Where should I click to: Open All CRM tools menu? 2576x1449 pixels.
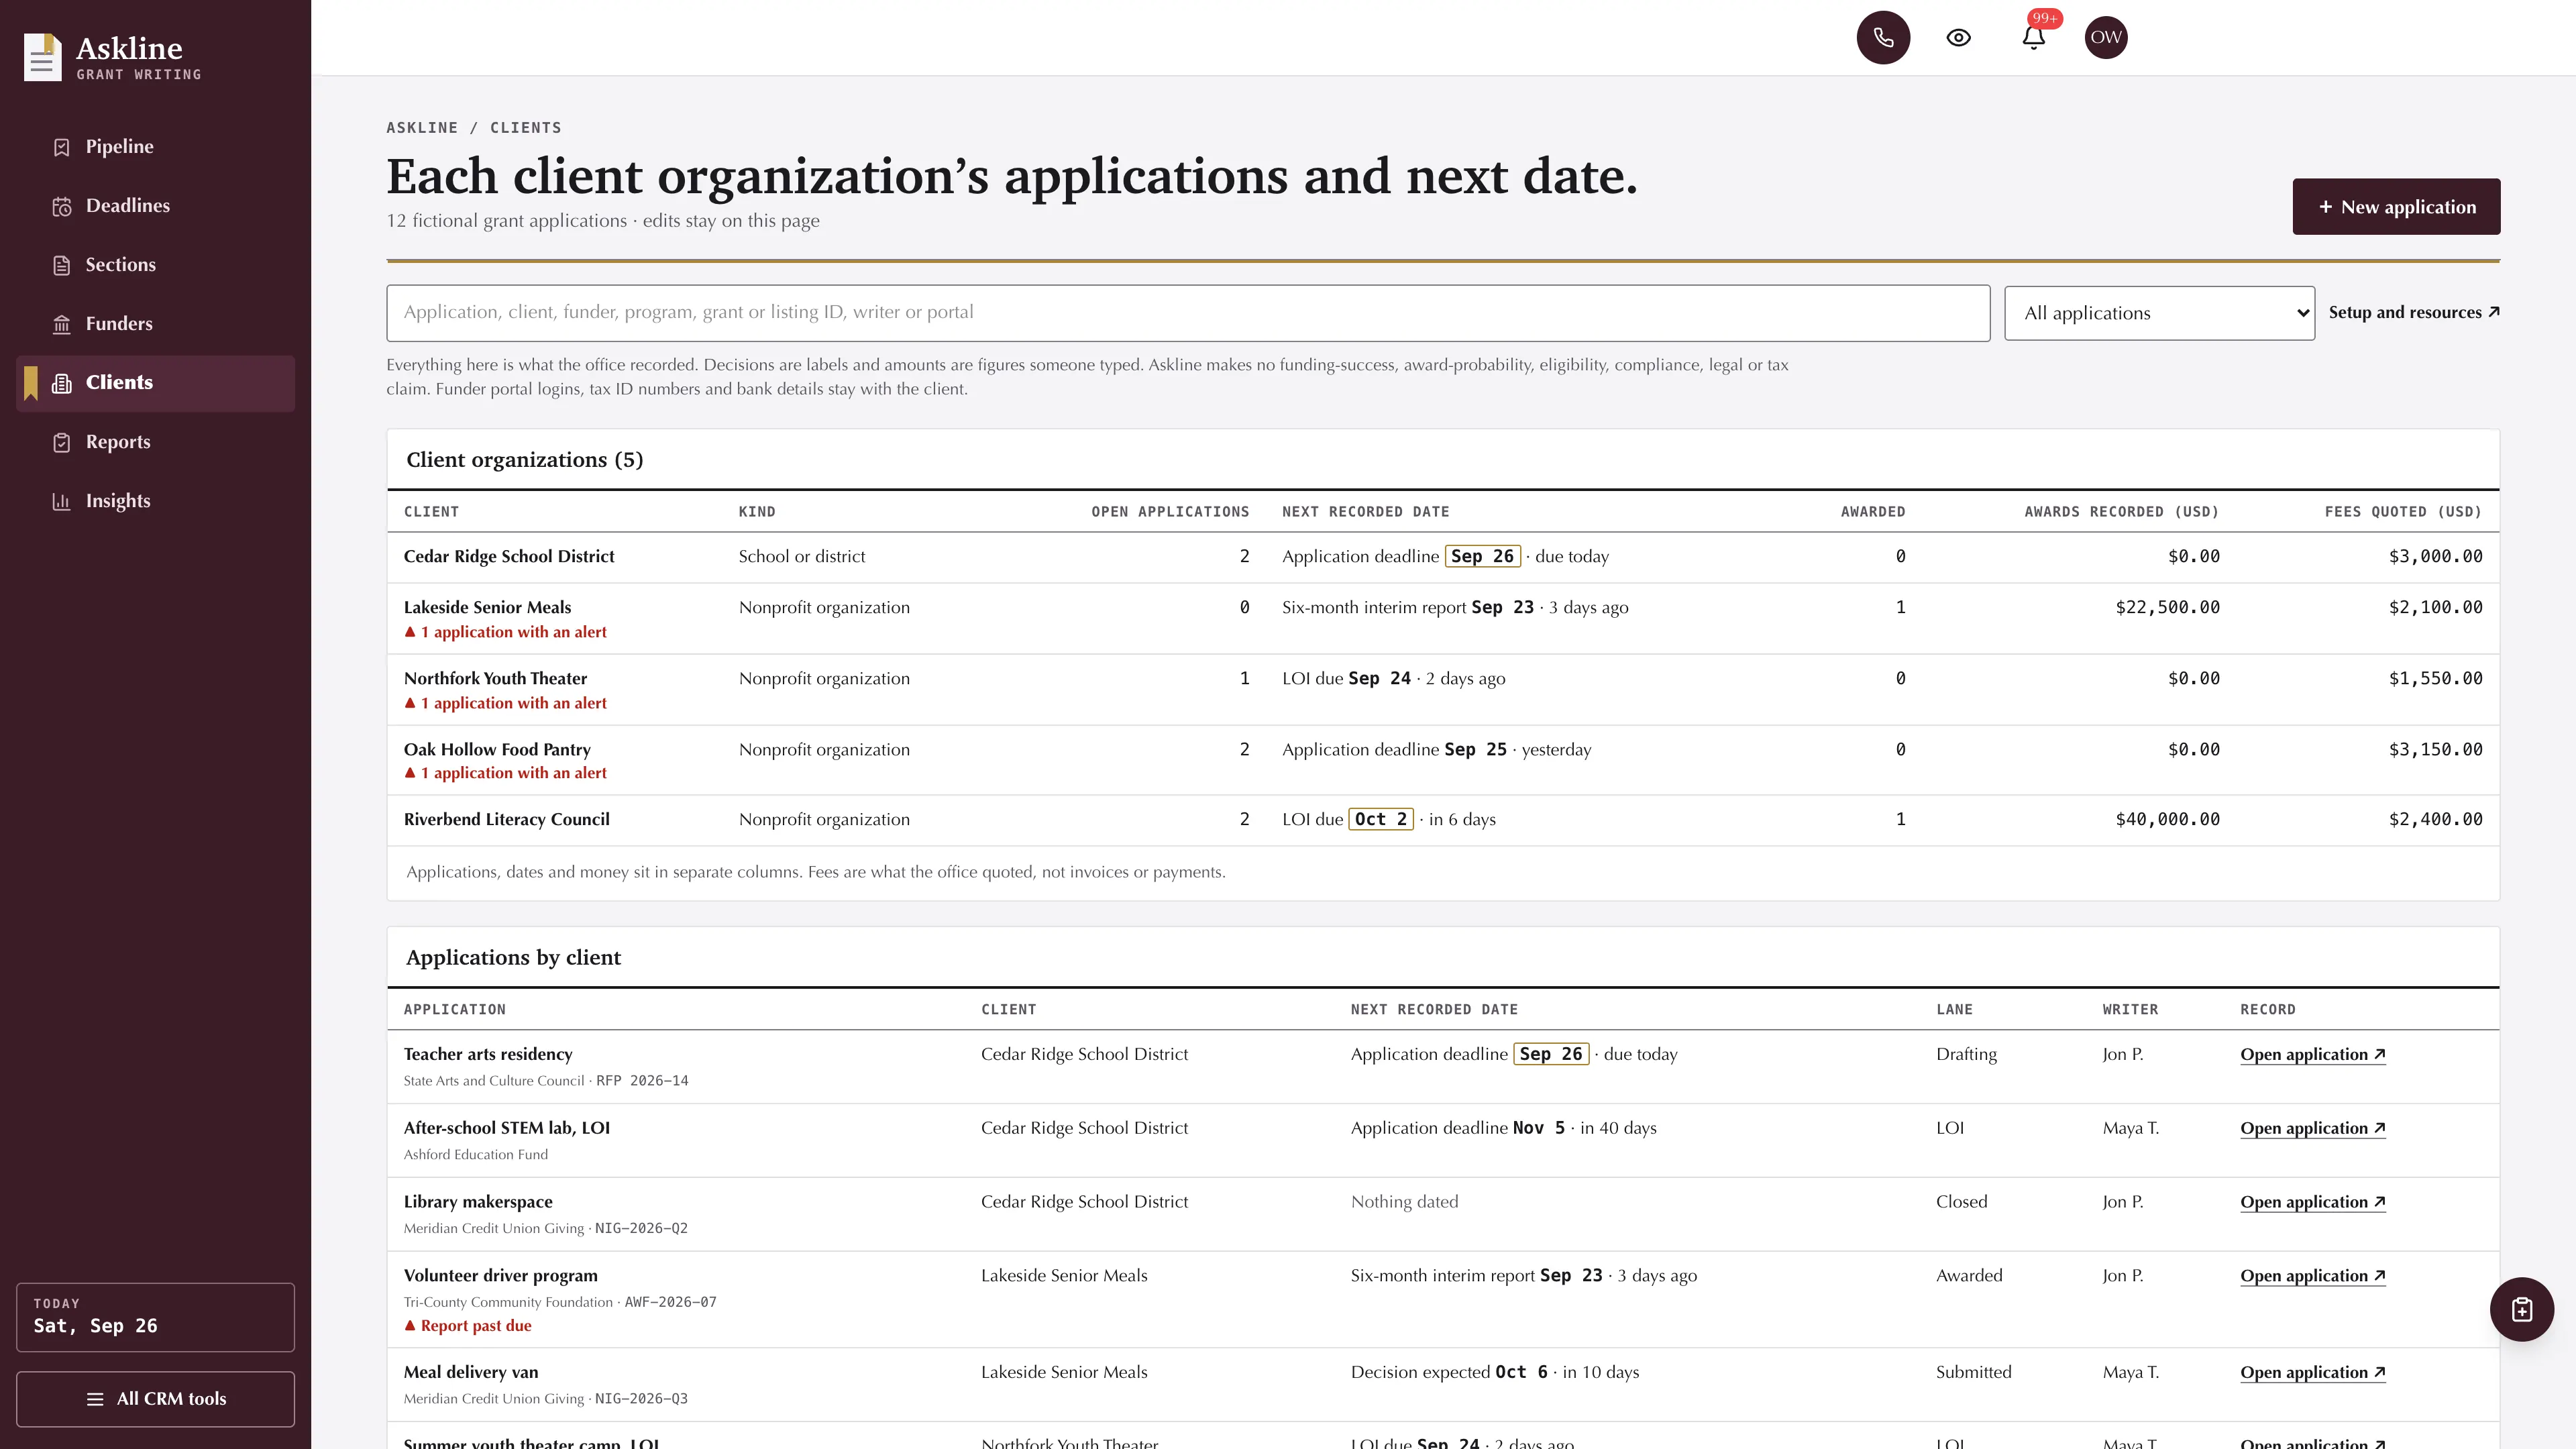point(155,1399)
